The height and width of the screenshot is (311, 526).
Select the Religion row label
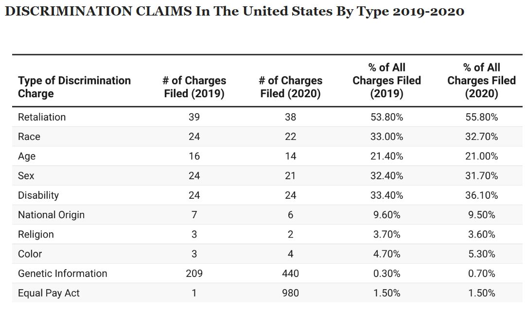click(x=36, y=234)
